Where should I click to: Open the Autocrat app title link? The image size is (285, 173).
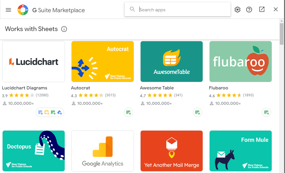pyautogui.click(x=81, y=88)
